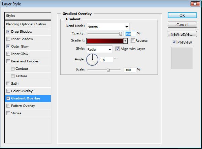Open Blending Options: Custom section

[x=28, y=24]
